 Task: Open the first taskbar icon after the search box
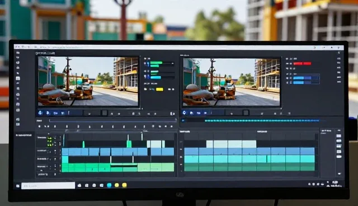click(79, 185)
